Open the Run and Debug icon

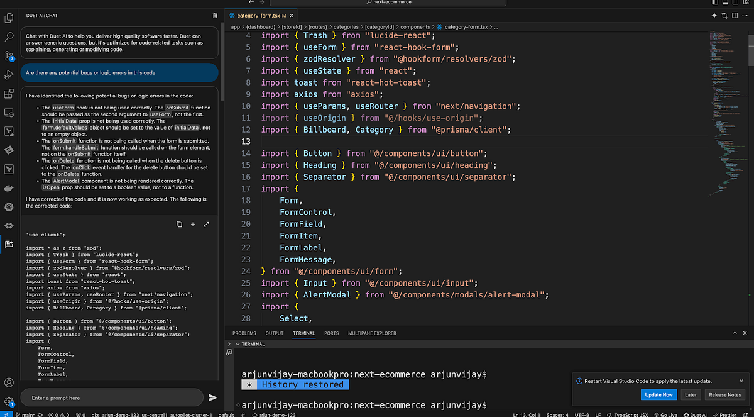coord(9,74)
